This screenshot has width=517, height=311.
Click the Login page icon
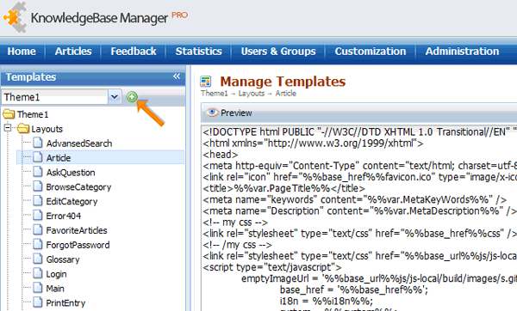point(38,273)
